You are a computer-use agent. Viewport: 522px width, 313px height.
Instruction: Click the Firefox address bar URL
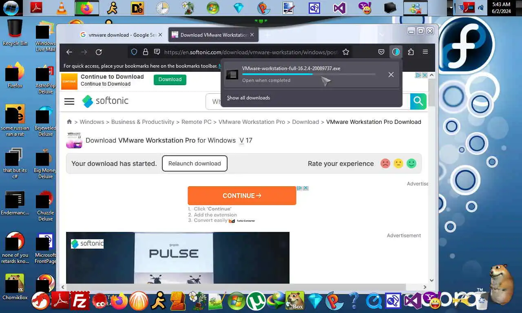coord(251,52)
